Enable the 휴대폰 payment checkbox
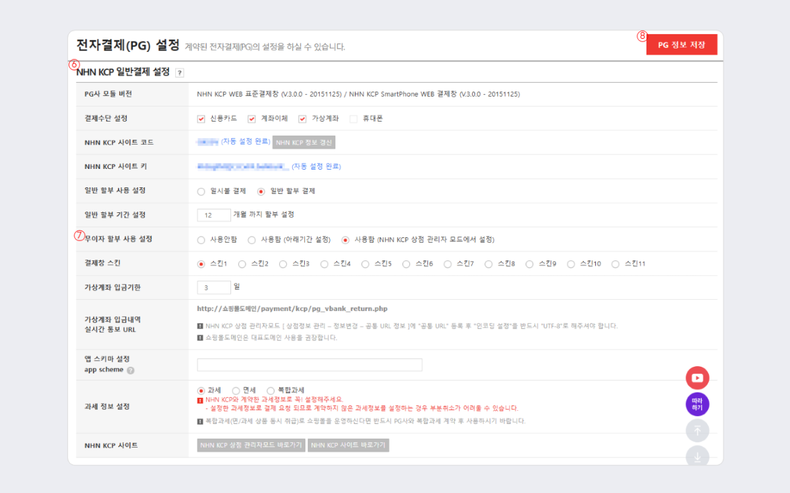790x493 pixels. tap(354, 119)
